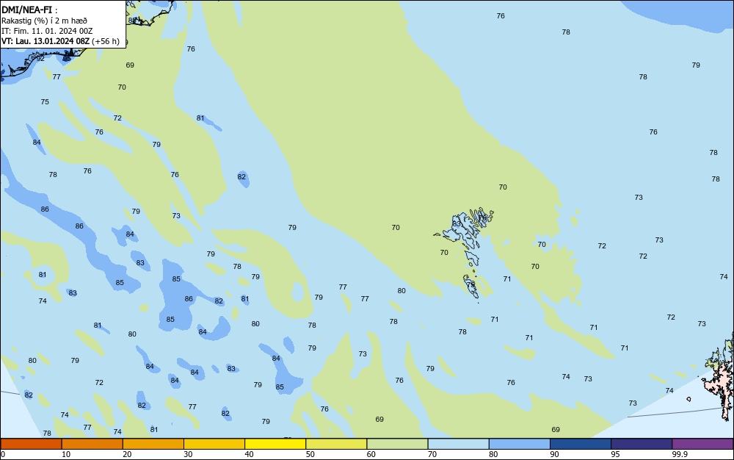Click the "95" tick label on the legend
The width and height of the screenshot is (734, 460).
[616, 454]
